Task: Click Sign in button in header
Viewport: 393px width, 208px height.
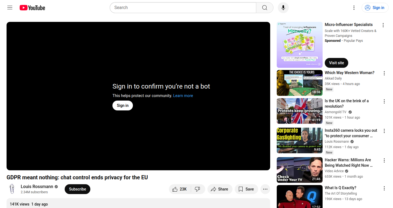Action: coord(375,8)
